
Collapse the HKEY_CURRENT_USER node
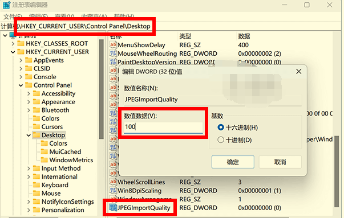click(13, 52)
